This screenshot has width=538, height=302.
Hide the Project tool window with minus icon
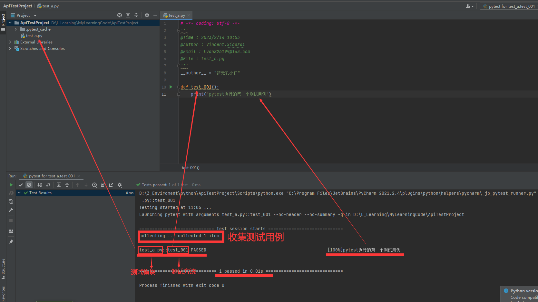pos(155,15)
